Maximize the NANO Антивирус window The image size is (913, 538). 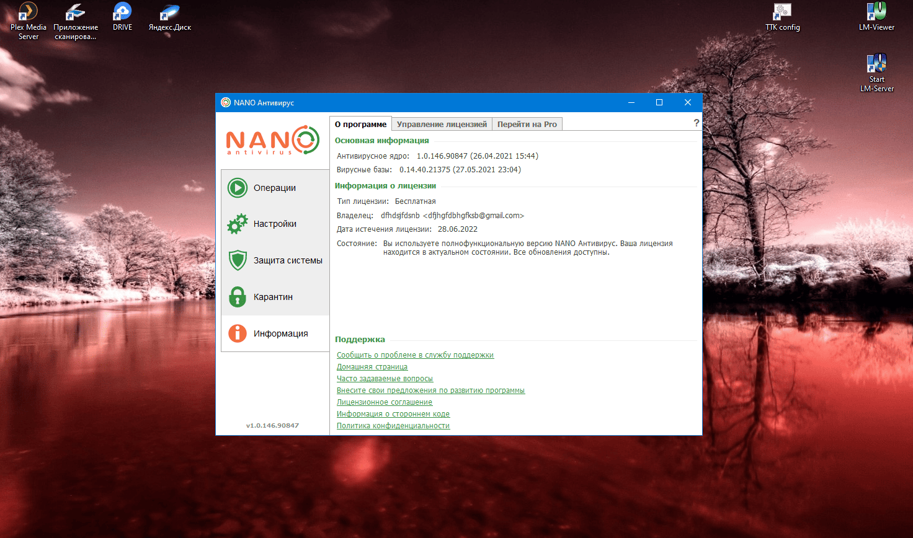click(659, 102)
